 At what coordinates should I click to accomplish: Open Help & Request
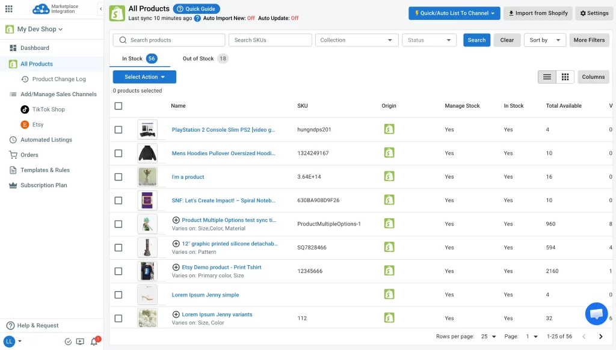[32, 325]
